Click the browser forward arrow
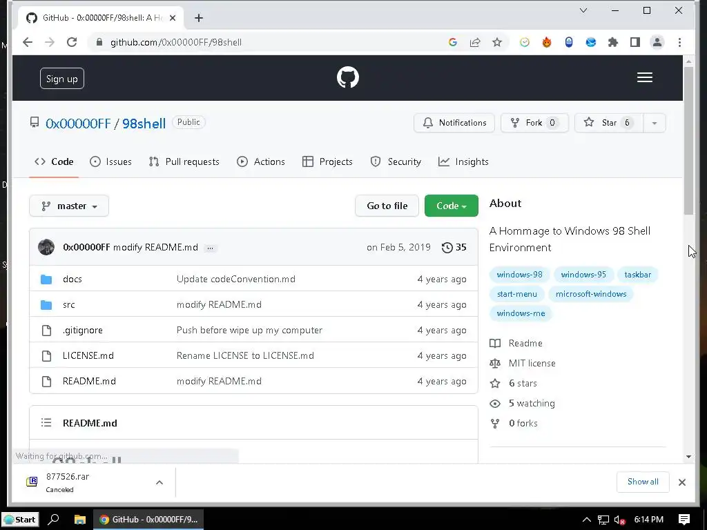Image resolution: width=707 pixels, height=530 pixels. click(50, 42)
